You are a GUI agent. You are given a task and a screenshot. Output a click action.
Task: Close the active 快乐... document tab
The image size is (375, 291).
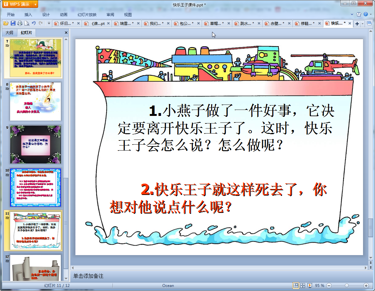pos(350,23)
